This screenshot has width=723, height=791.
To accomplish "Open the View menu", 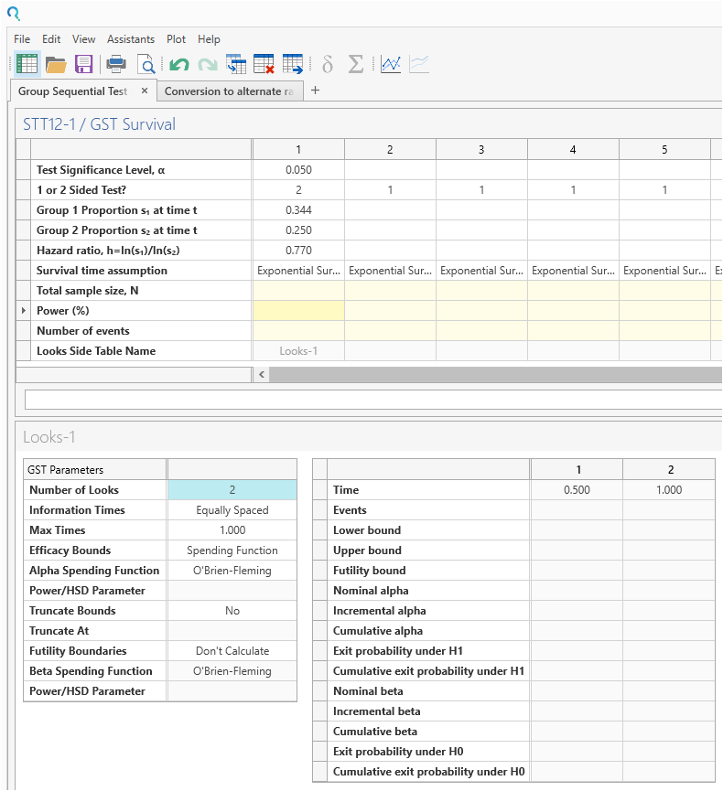I will 83,39.
